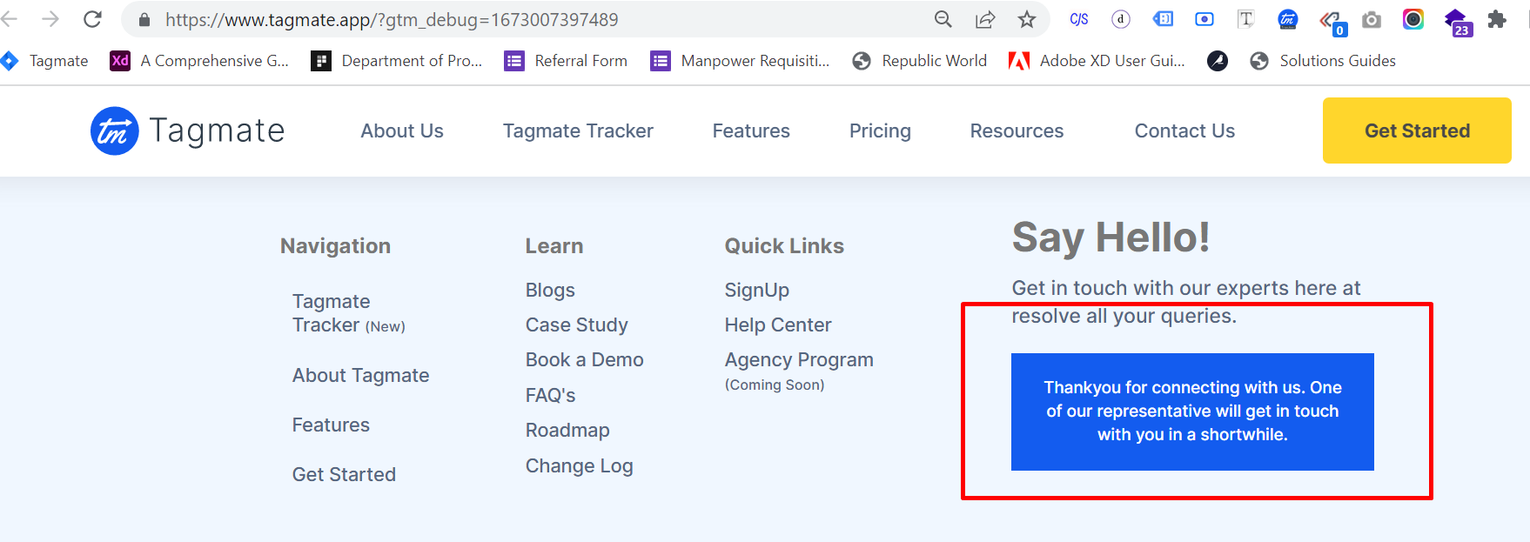Viewport: 1530px width, 542px height.
Task: Click the bookmark star icon
Action: click(x=1027, y=19)
